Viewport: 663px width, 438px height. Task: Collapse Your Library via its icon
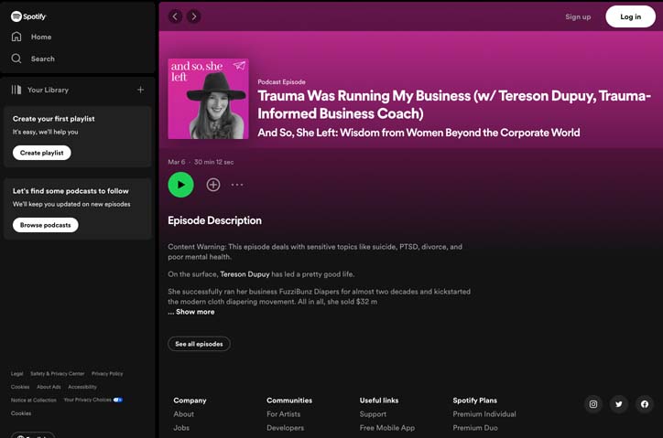16,90
